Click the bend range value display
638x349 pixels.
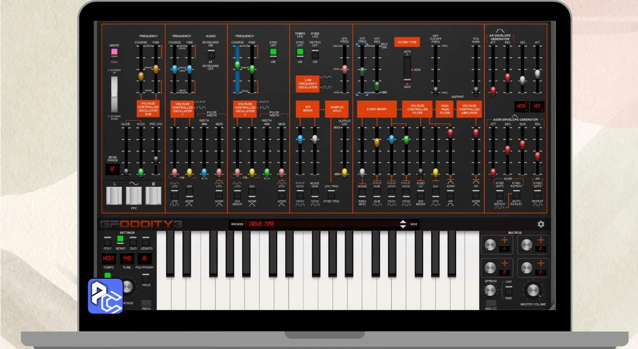click(112, 169)
